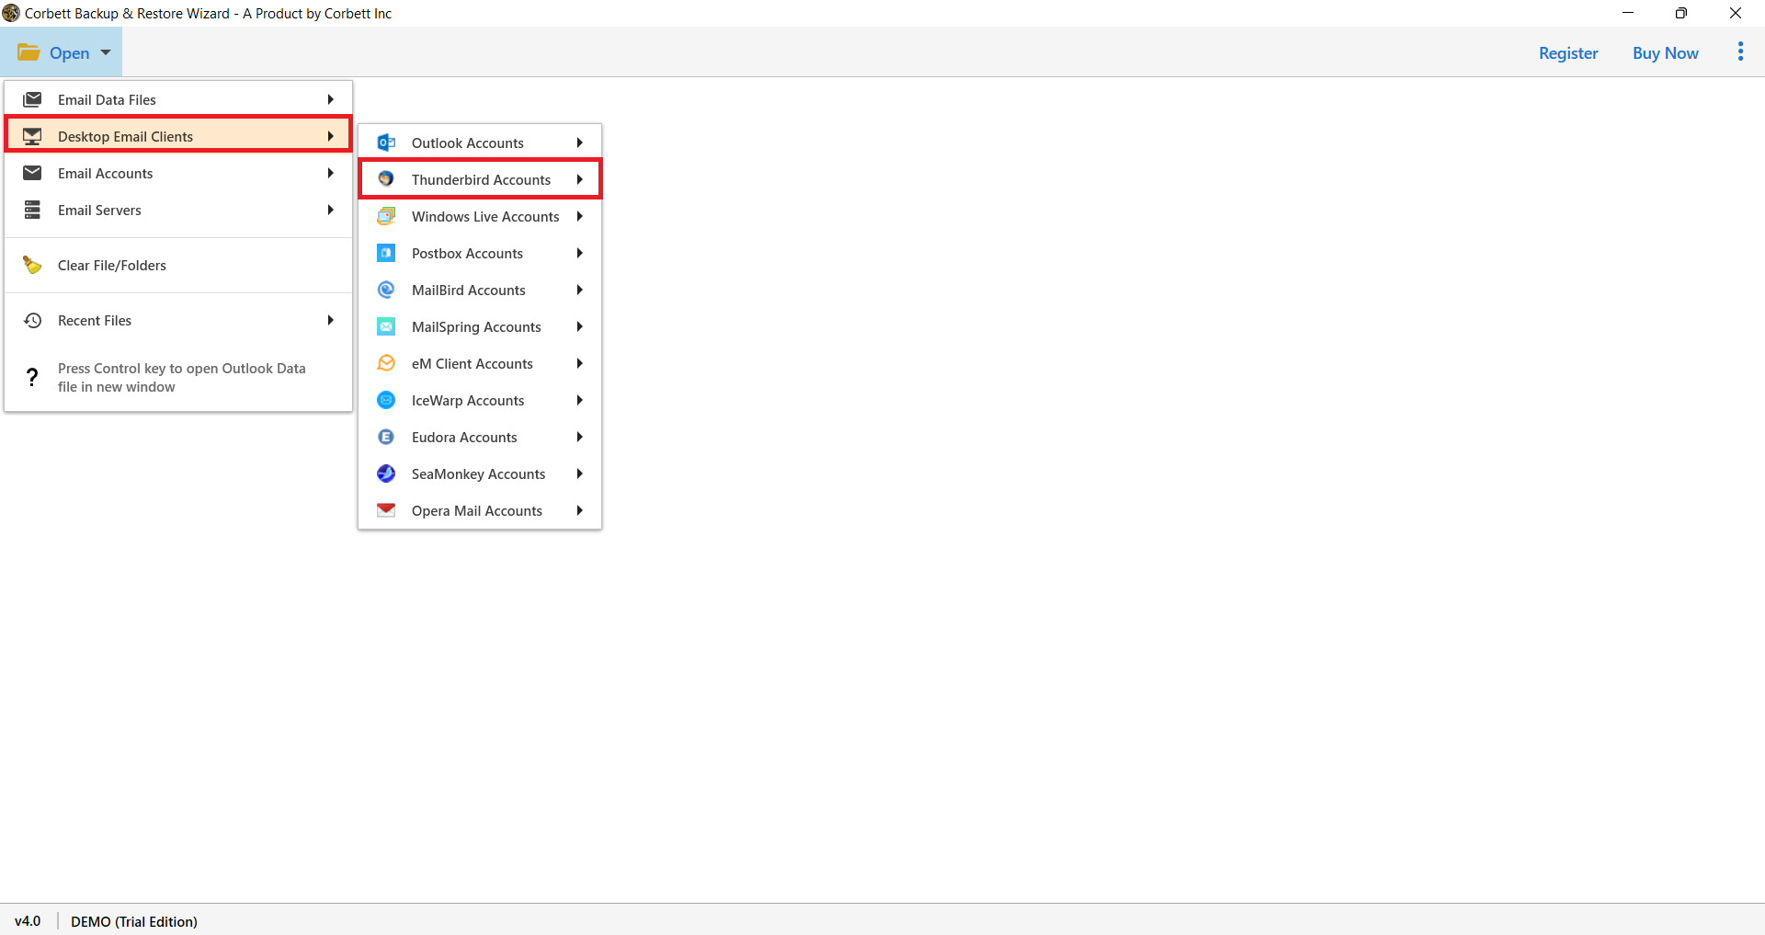Expand the Outlook Accounts arrow

click(x=579, y=143)
